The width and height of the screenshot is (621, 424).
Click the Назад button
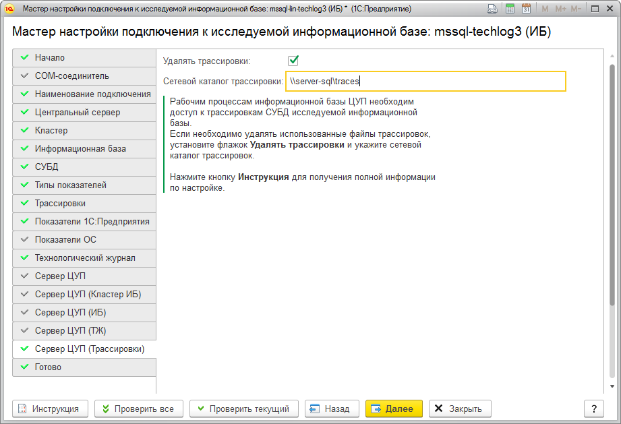click(x=332, y=408)
